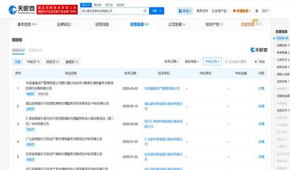Image resolution: width=290 pixels, height=170 pixels.
Task: Open the 眉山农村商业银行 company link
Action: pyautogui.click(x=164, y=106)
